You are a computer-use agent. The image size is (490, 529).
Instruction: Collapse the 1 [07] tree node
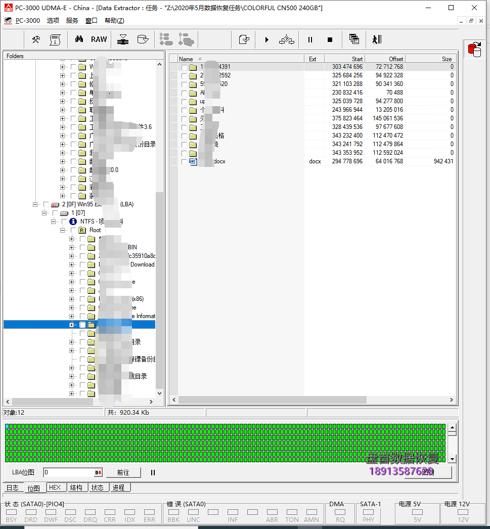pos(44,213)
